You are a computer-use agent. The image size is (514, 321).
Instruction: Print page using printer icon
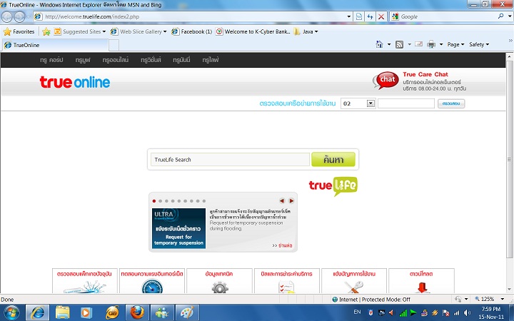tap(431, 44)
